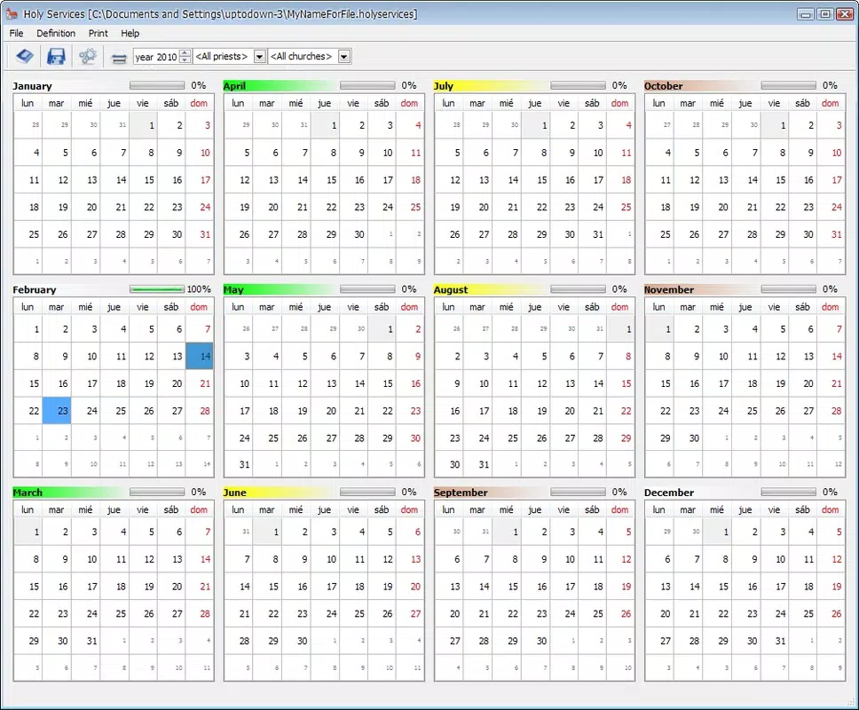Screen dimensions: 859x710
Task: Select the highlighted February 14 cell
Action: pyautogui.click(x=200, y=356)
